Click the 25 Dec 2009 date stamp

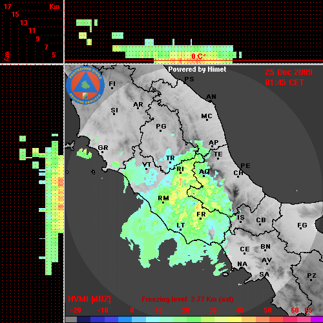coord(289,72)
